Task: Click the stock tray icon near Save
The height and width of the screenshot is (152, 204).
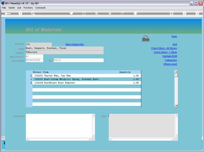Action: click(x=146, y=39)
